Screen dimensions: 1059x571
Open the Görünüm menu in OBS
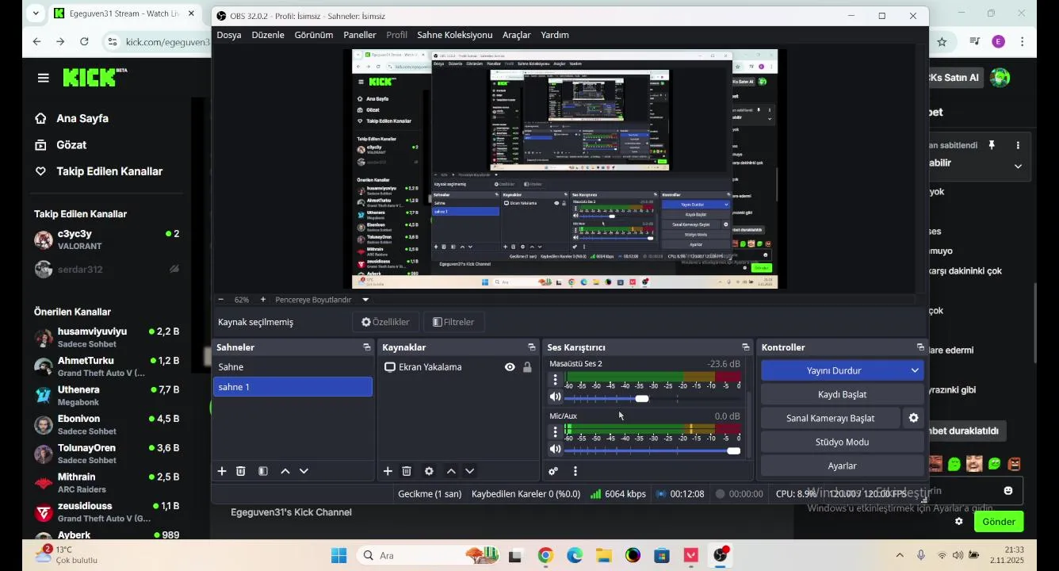tap(314, 35)
